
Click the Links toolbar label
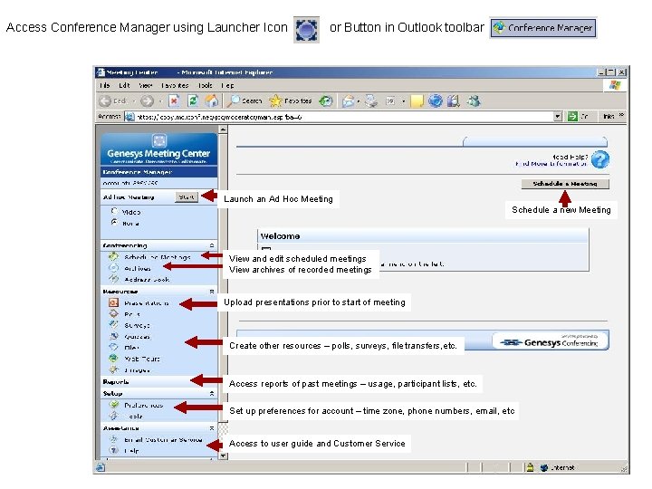point(609,117)
